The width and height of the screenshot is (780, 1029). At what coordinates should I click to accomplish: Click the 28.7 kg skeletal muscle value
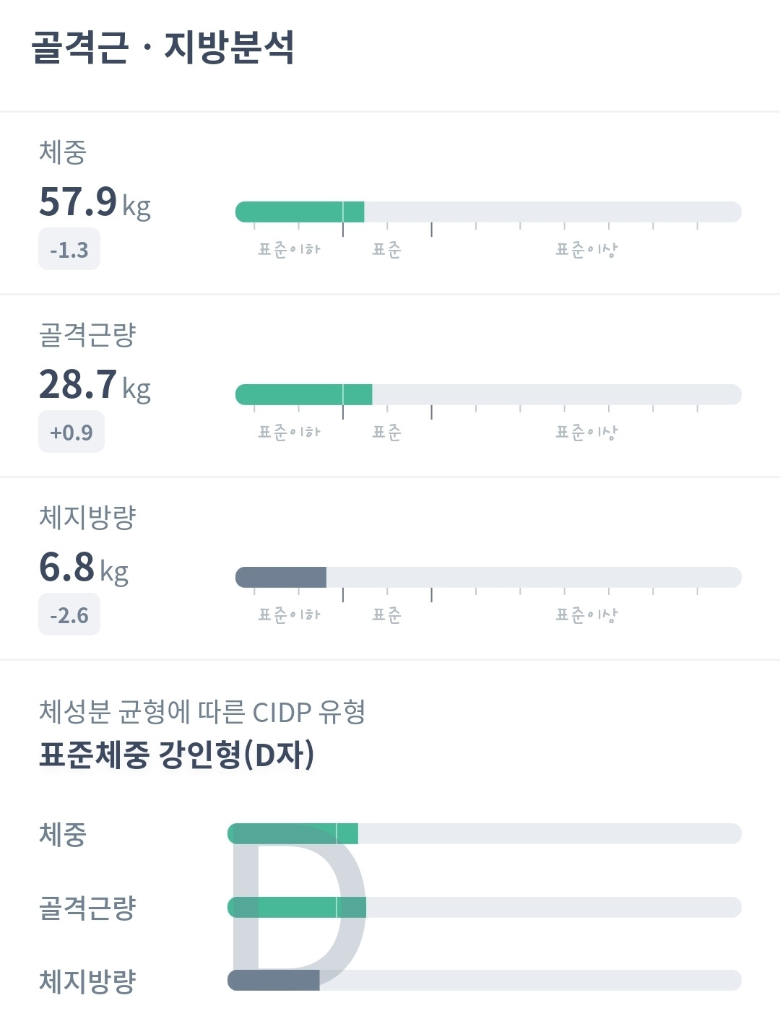coord(94,385)
